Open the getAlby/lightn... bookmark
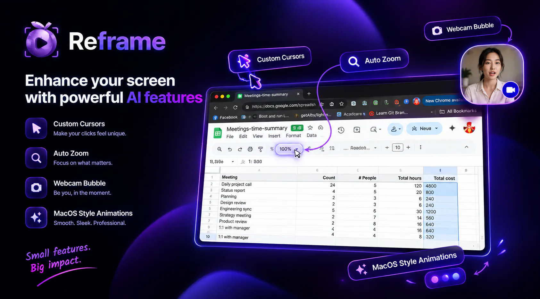The image size is (540, 299). [x=313, y=115]
